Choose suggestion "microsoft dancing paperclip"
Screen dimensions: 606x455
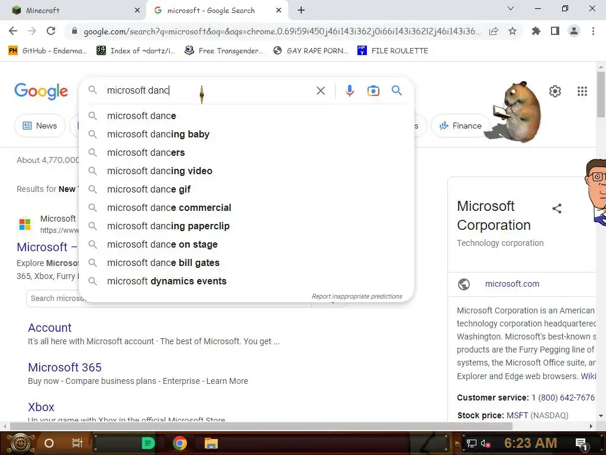point(246,226)
